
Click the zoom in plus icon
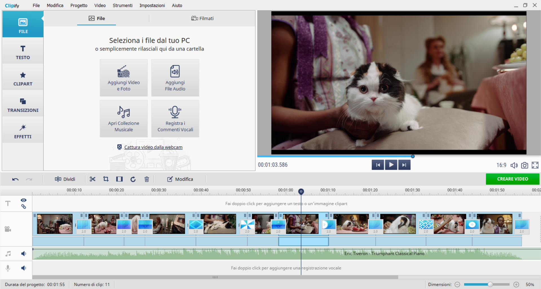pos(516,284)
